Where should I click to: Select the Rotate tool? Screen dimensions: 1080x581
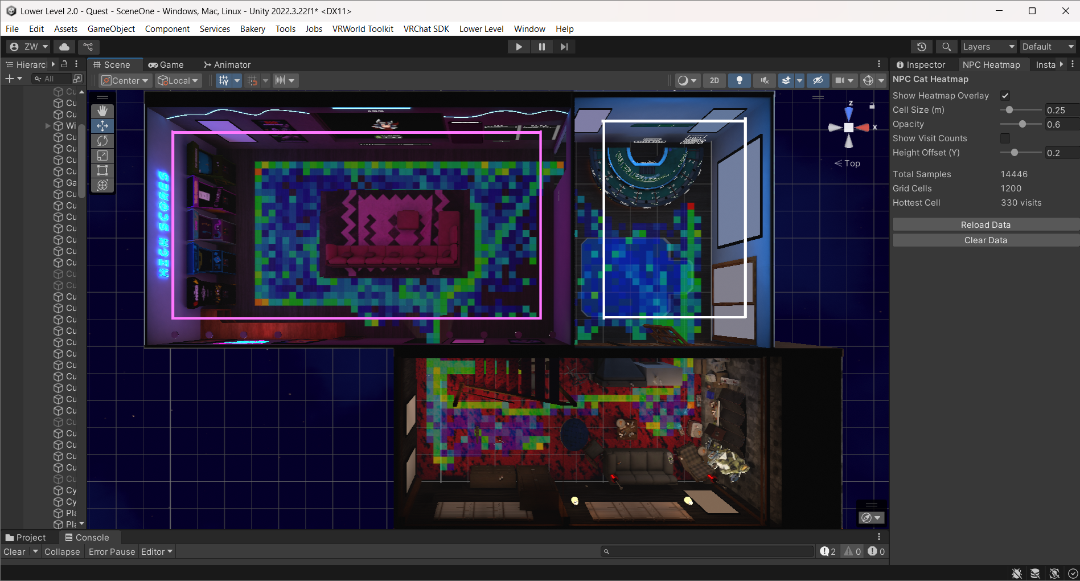[x=102, y=141]
